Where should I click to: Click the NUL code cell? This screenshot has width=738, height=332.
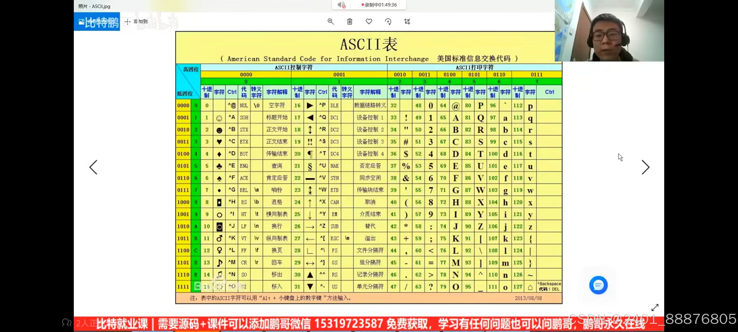point(244,105)
